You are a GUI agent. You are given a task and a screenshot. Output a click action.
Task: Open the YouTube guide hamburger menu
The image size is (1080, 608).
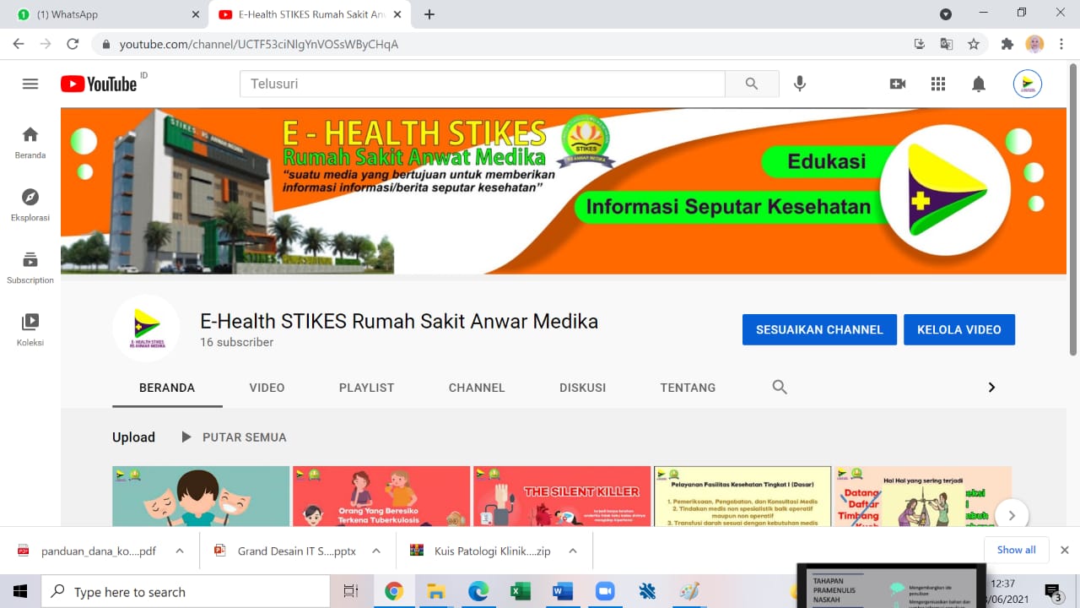click(x=30, y=84)
